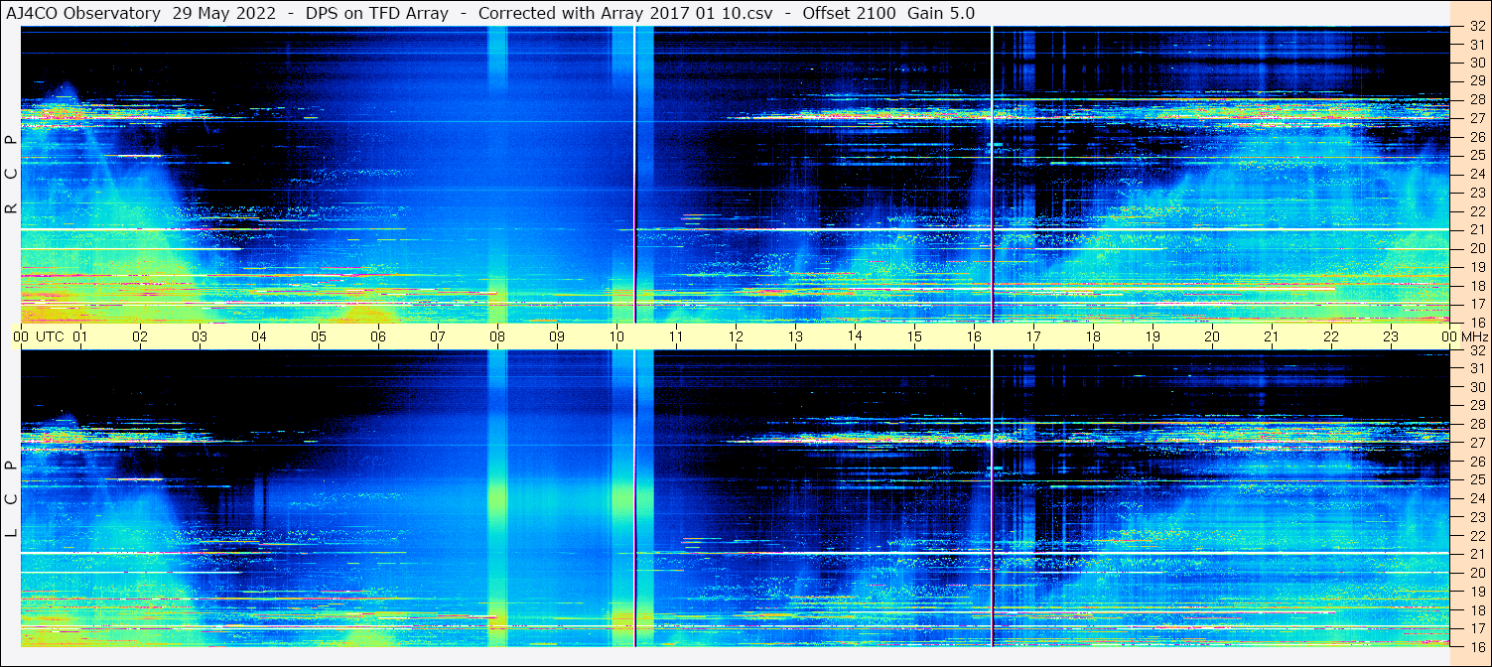Screen dimensions: 1492x667
Task: Select the 03 hour tick label
Action: point(200,336)
